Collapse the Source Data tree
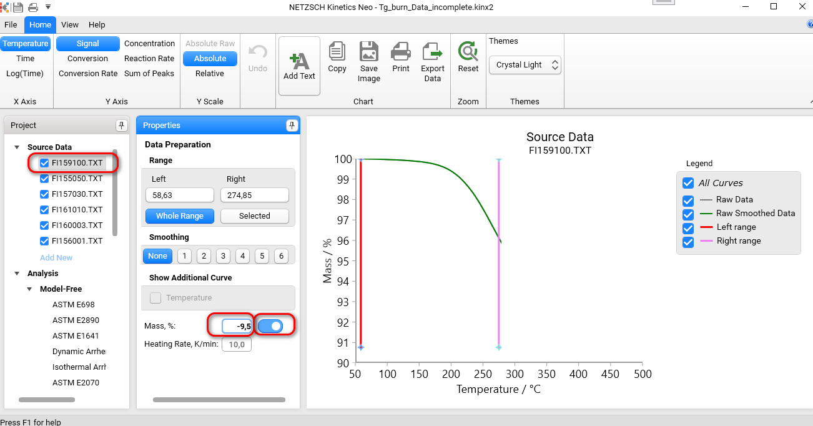 pyautogui.click(x=15, y=147)
